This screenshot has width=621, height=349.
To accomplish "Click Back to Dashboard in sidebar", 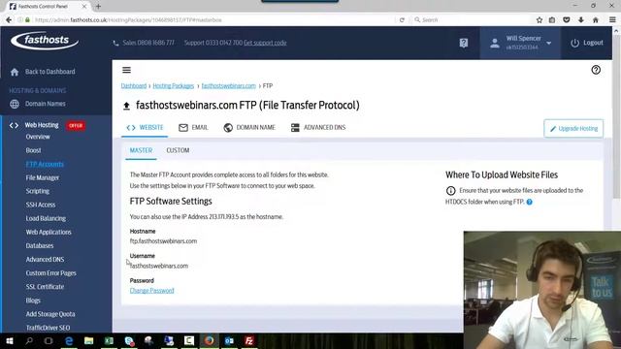I will coord(49,72).
